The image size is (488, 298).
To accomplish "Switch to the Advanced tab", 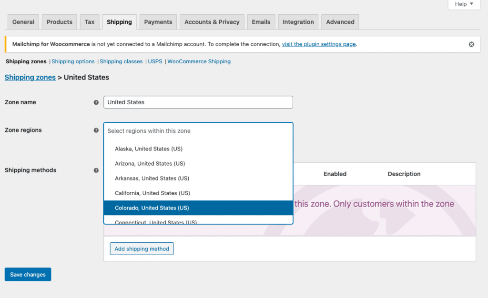I will [340, 21].
